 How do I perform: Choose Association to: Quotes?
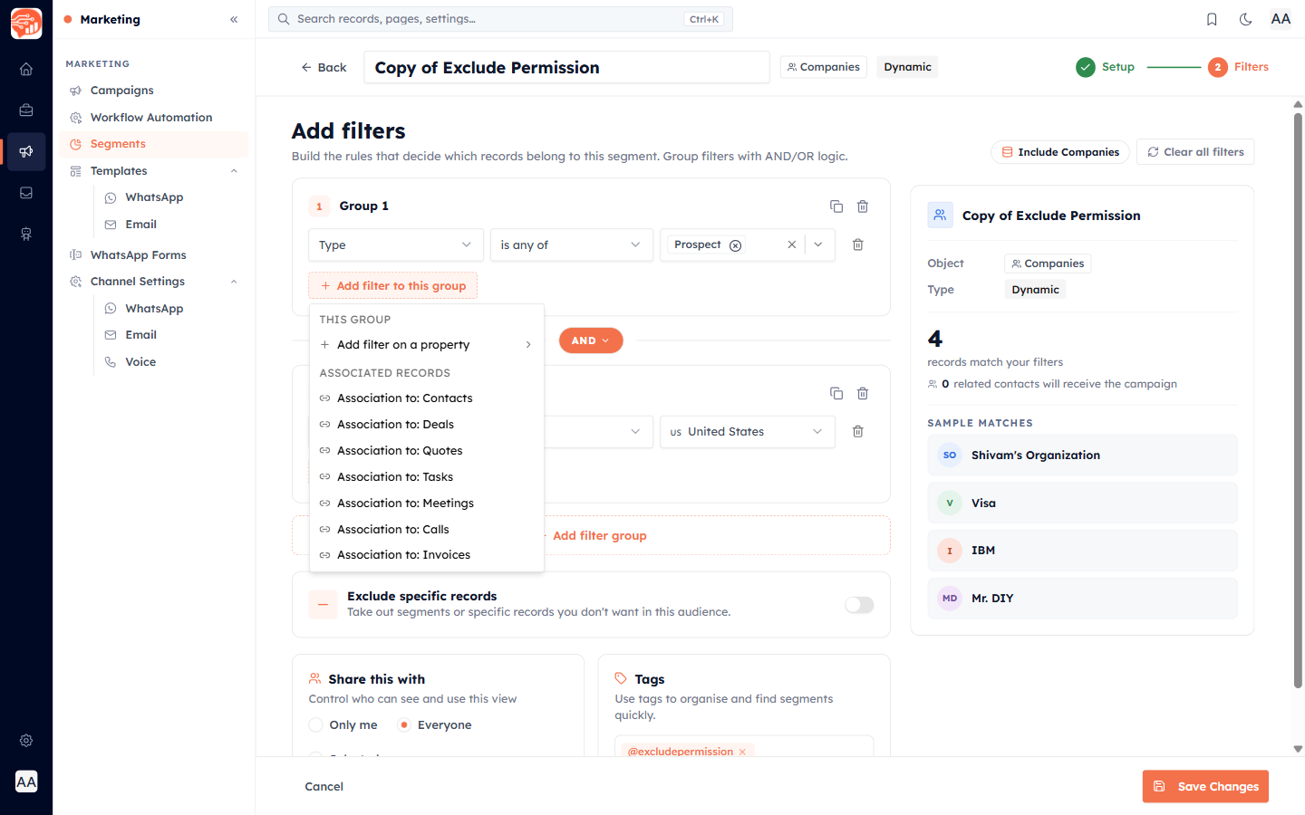426,451
